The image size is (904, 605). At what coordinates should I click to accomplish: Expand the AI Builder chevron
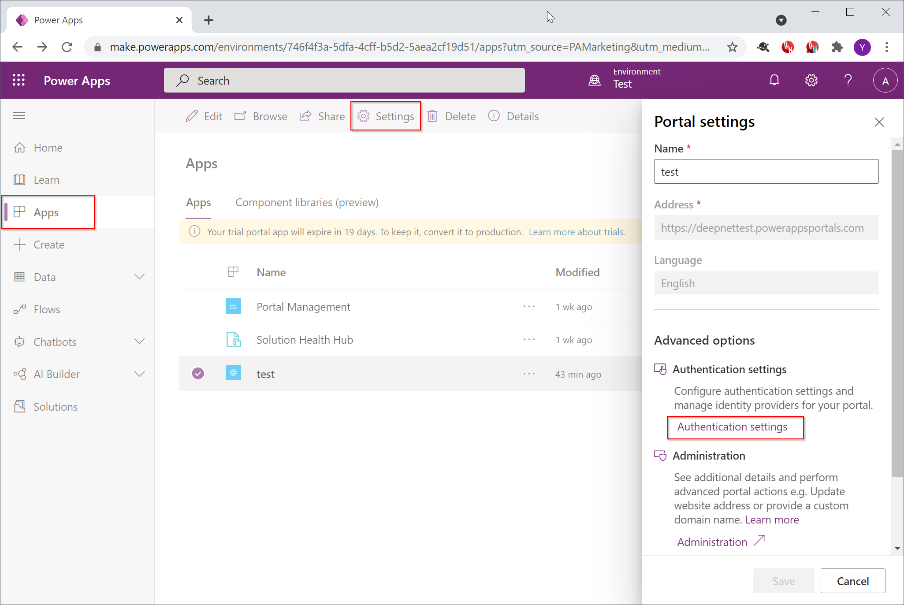point(139,374)
